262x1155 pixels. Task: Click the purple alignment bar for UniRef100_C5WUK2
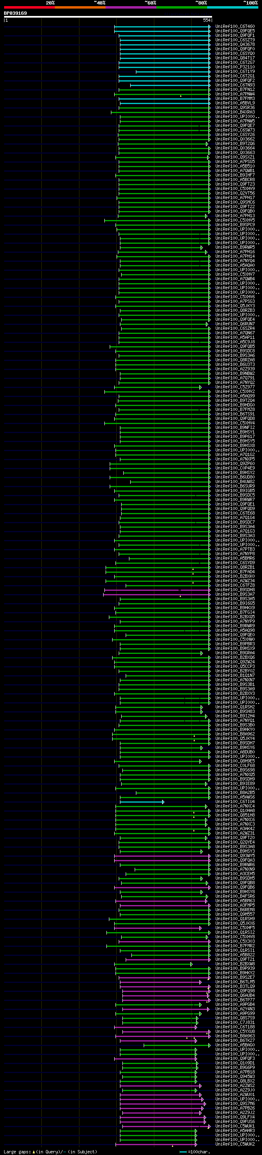pos(156,1144)
